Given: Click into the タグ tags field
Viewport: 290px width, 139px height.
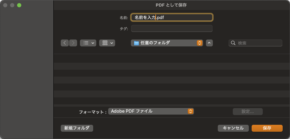Looking at the screenshot, I should [172, 28].
